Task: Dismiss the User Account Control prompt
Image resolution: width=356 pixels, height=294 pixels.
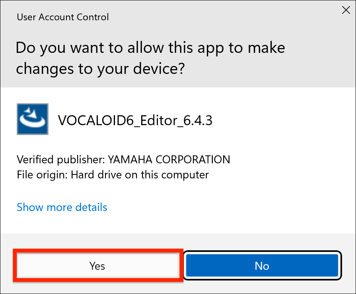Action: 346,10
